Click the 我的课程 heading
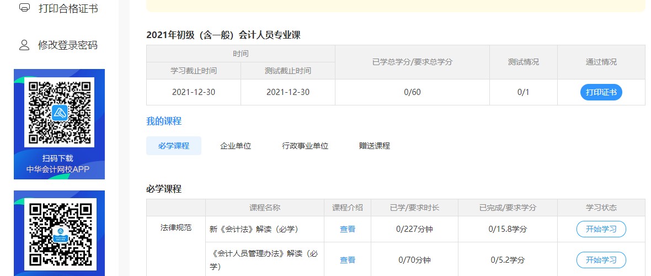The width and height of the screenshot is (651, 276). pos(164,121)
